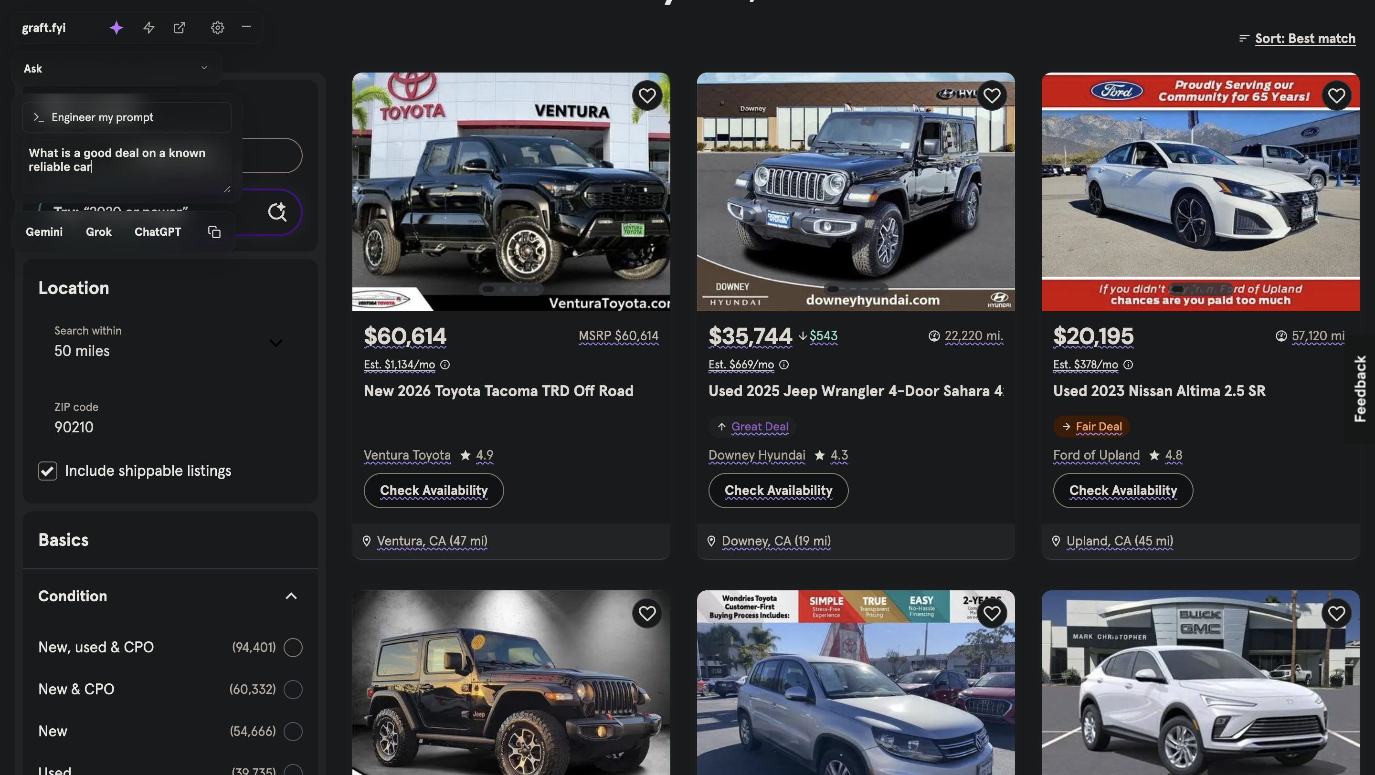The height and width of the screenshot is (775, 1375).
Task: Collapse the Condition section
Action: tap(291, 596)
